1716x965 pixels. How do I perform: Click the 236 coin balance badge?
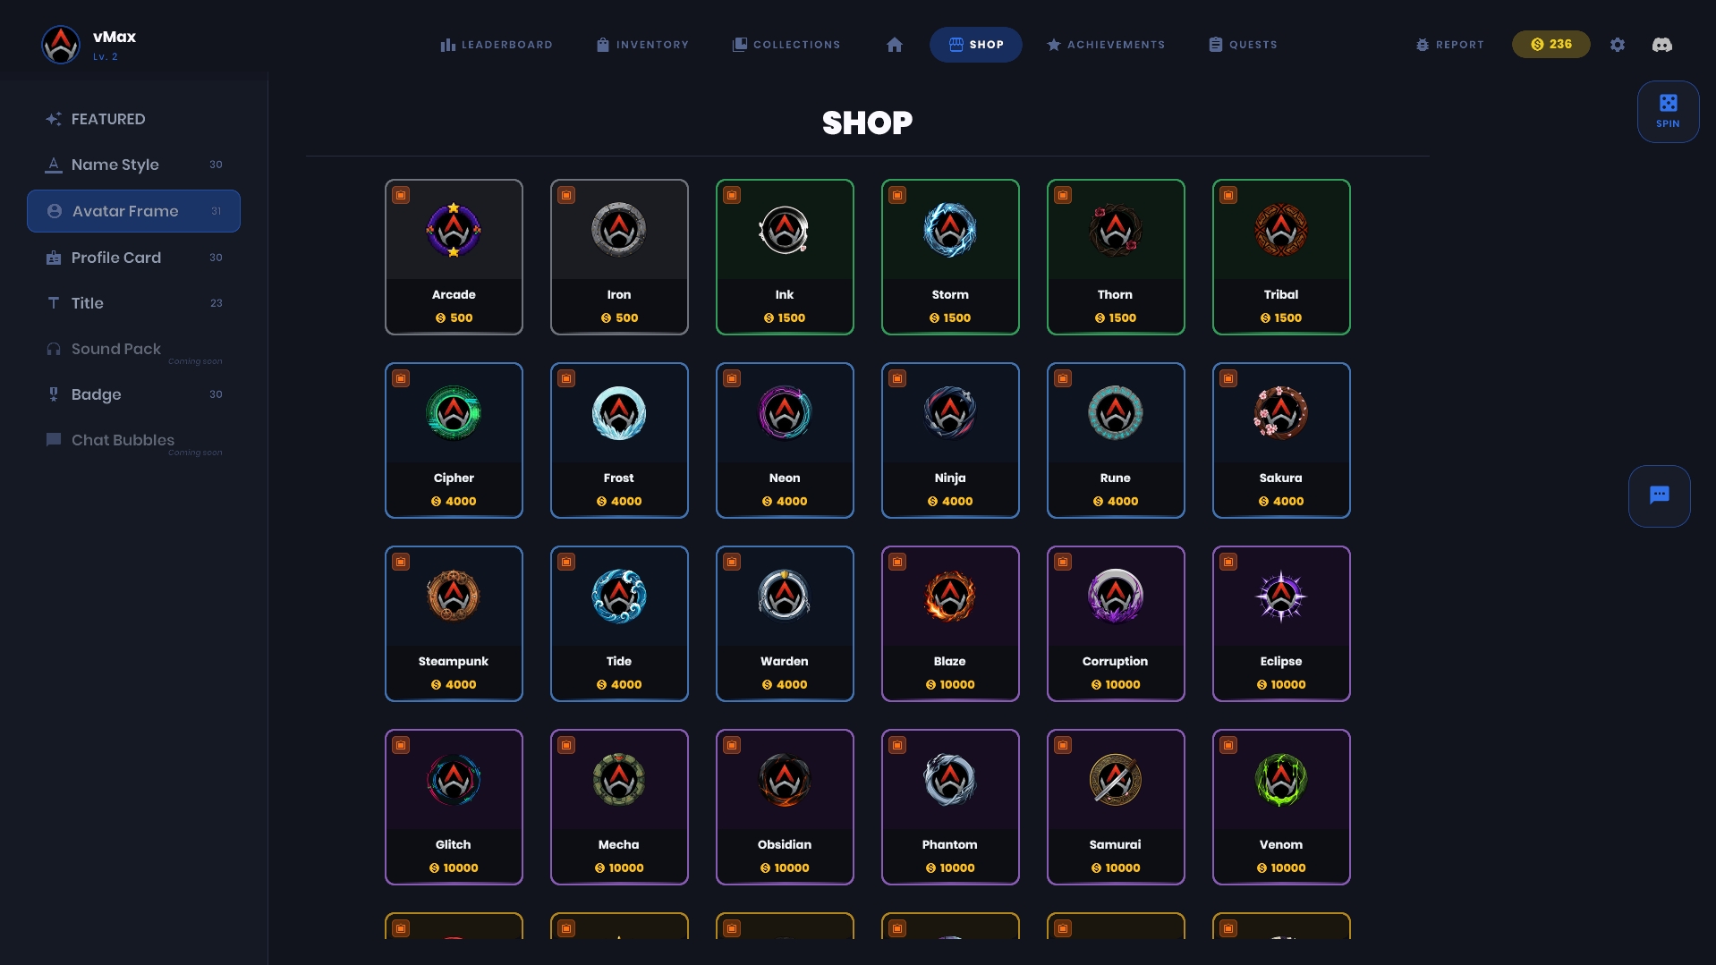click(x=1550, y=45)
